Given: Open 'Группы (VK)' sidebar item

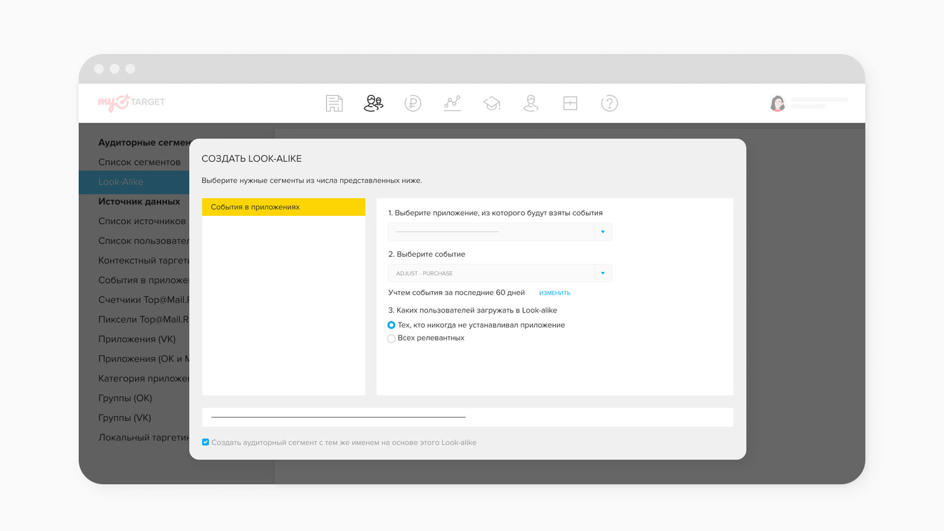Looking at the screenshot, I should pyautogui.click(x=125, y=418).
